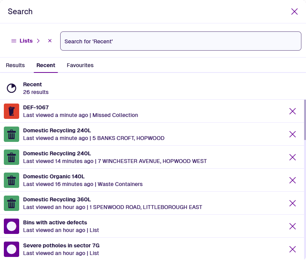
Task: Click the purple icon for Severe potholes list
Action: click(12, 249)
